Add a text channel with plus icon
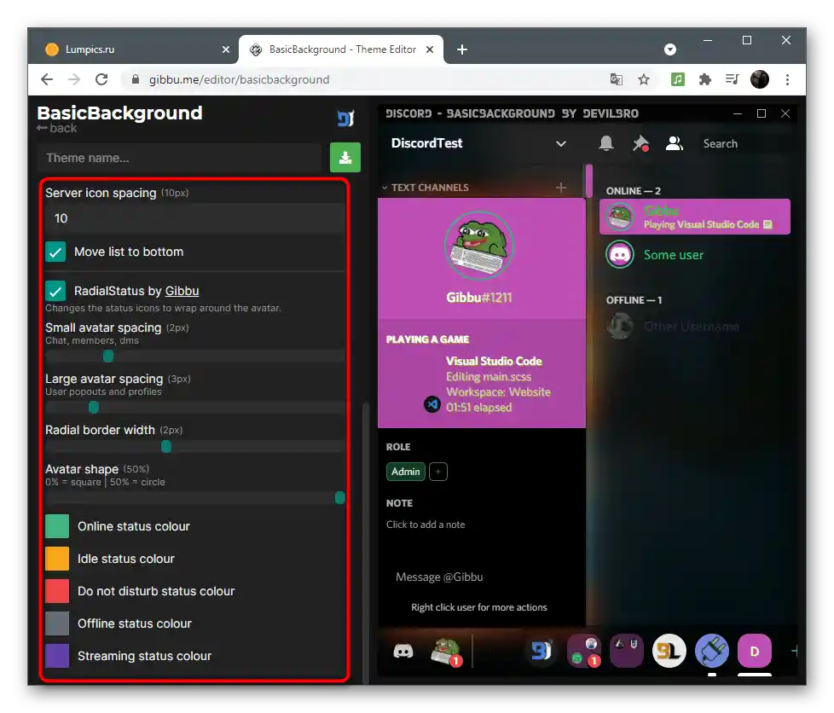The height and width of the screenshot is (713, 834). click(560, 188)
